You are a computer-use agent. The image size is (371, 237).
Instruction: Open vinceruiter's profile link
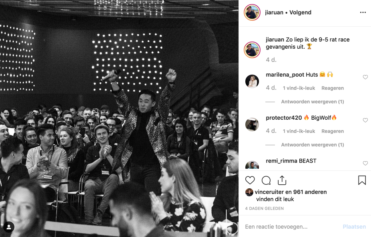[269, 192]
